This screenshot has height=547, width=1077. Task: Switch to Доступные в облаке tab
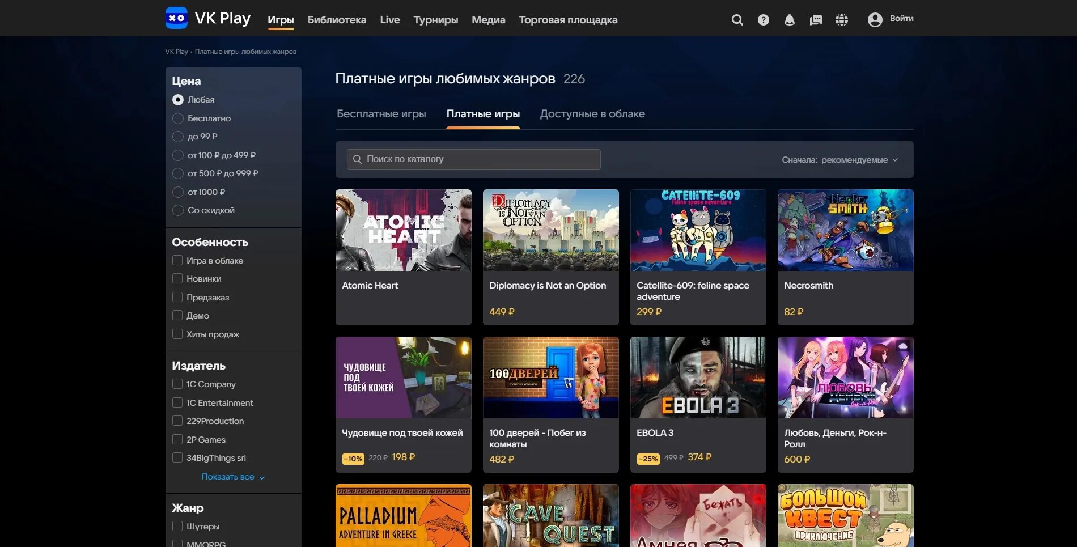pyautogui.click(x=592, y=114)
